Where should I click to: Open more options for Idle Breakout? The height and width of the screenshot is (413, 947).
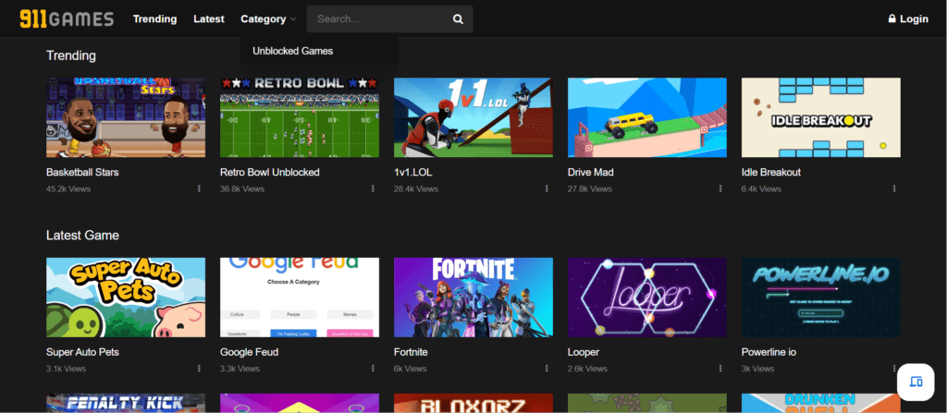coord(894,189)
